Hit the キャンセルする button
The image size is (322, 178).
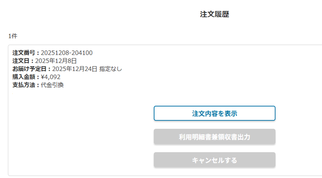click(214, 160)
